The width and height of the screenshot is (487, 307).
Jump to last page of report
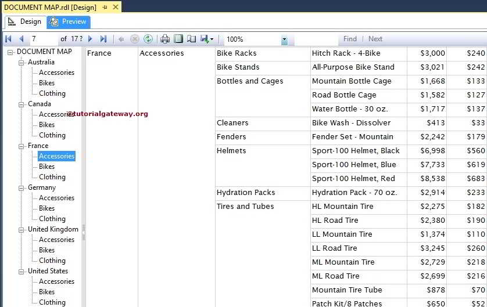pos(103,39)
